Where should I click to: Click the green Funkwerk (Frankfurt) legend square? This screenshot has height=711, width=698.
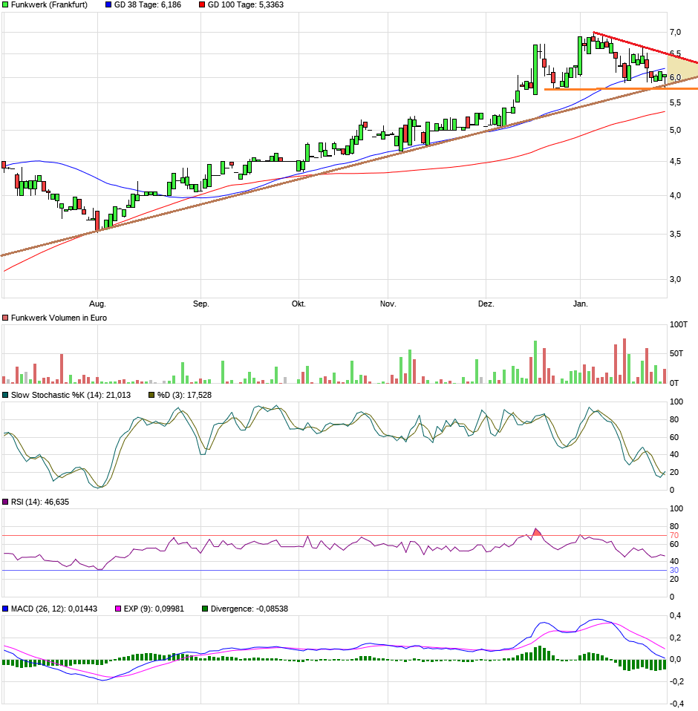click(5, 4)
